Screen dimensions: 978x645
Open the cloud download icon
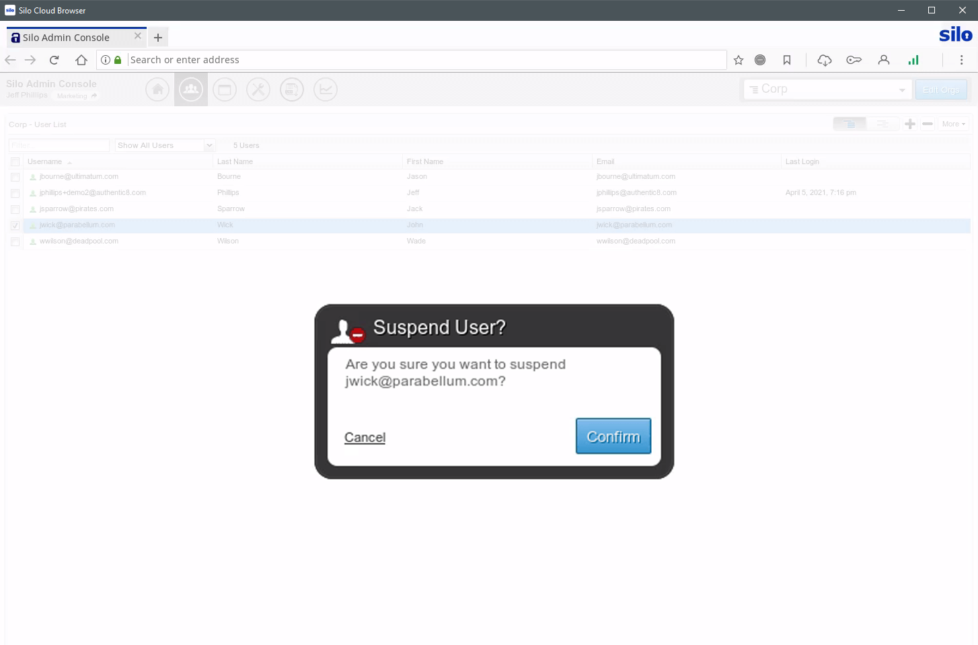point(825,60)
